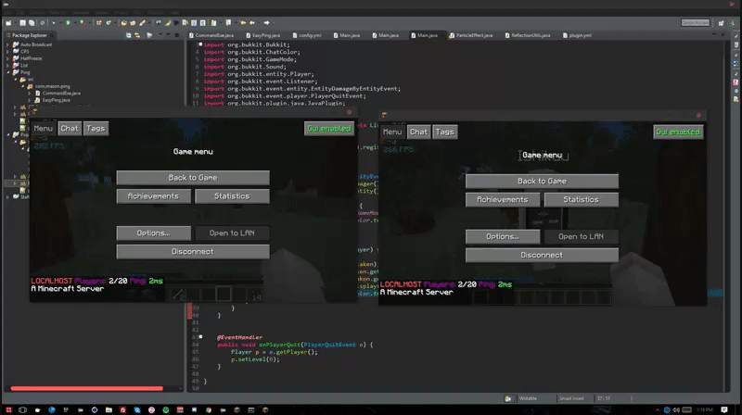Click the volume icon in system tray
This screenshot has width=742, height=415.
(676, 409)
